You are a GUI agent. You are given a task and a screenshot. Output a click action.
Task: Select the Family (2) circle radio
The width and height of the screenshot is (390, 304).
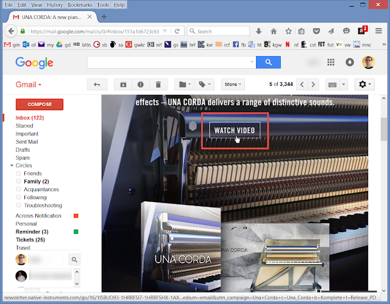[x=18, y=181]
